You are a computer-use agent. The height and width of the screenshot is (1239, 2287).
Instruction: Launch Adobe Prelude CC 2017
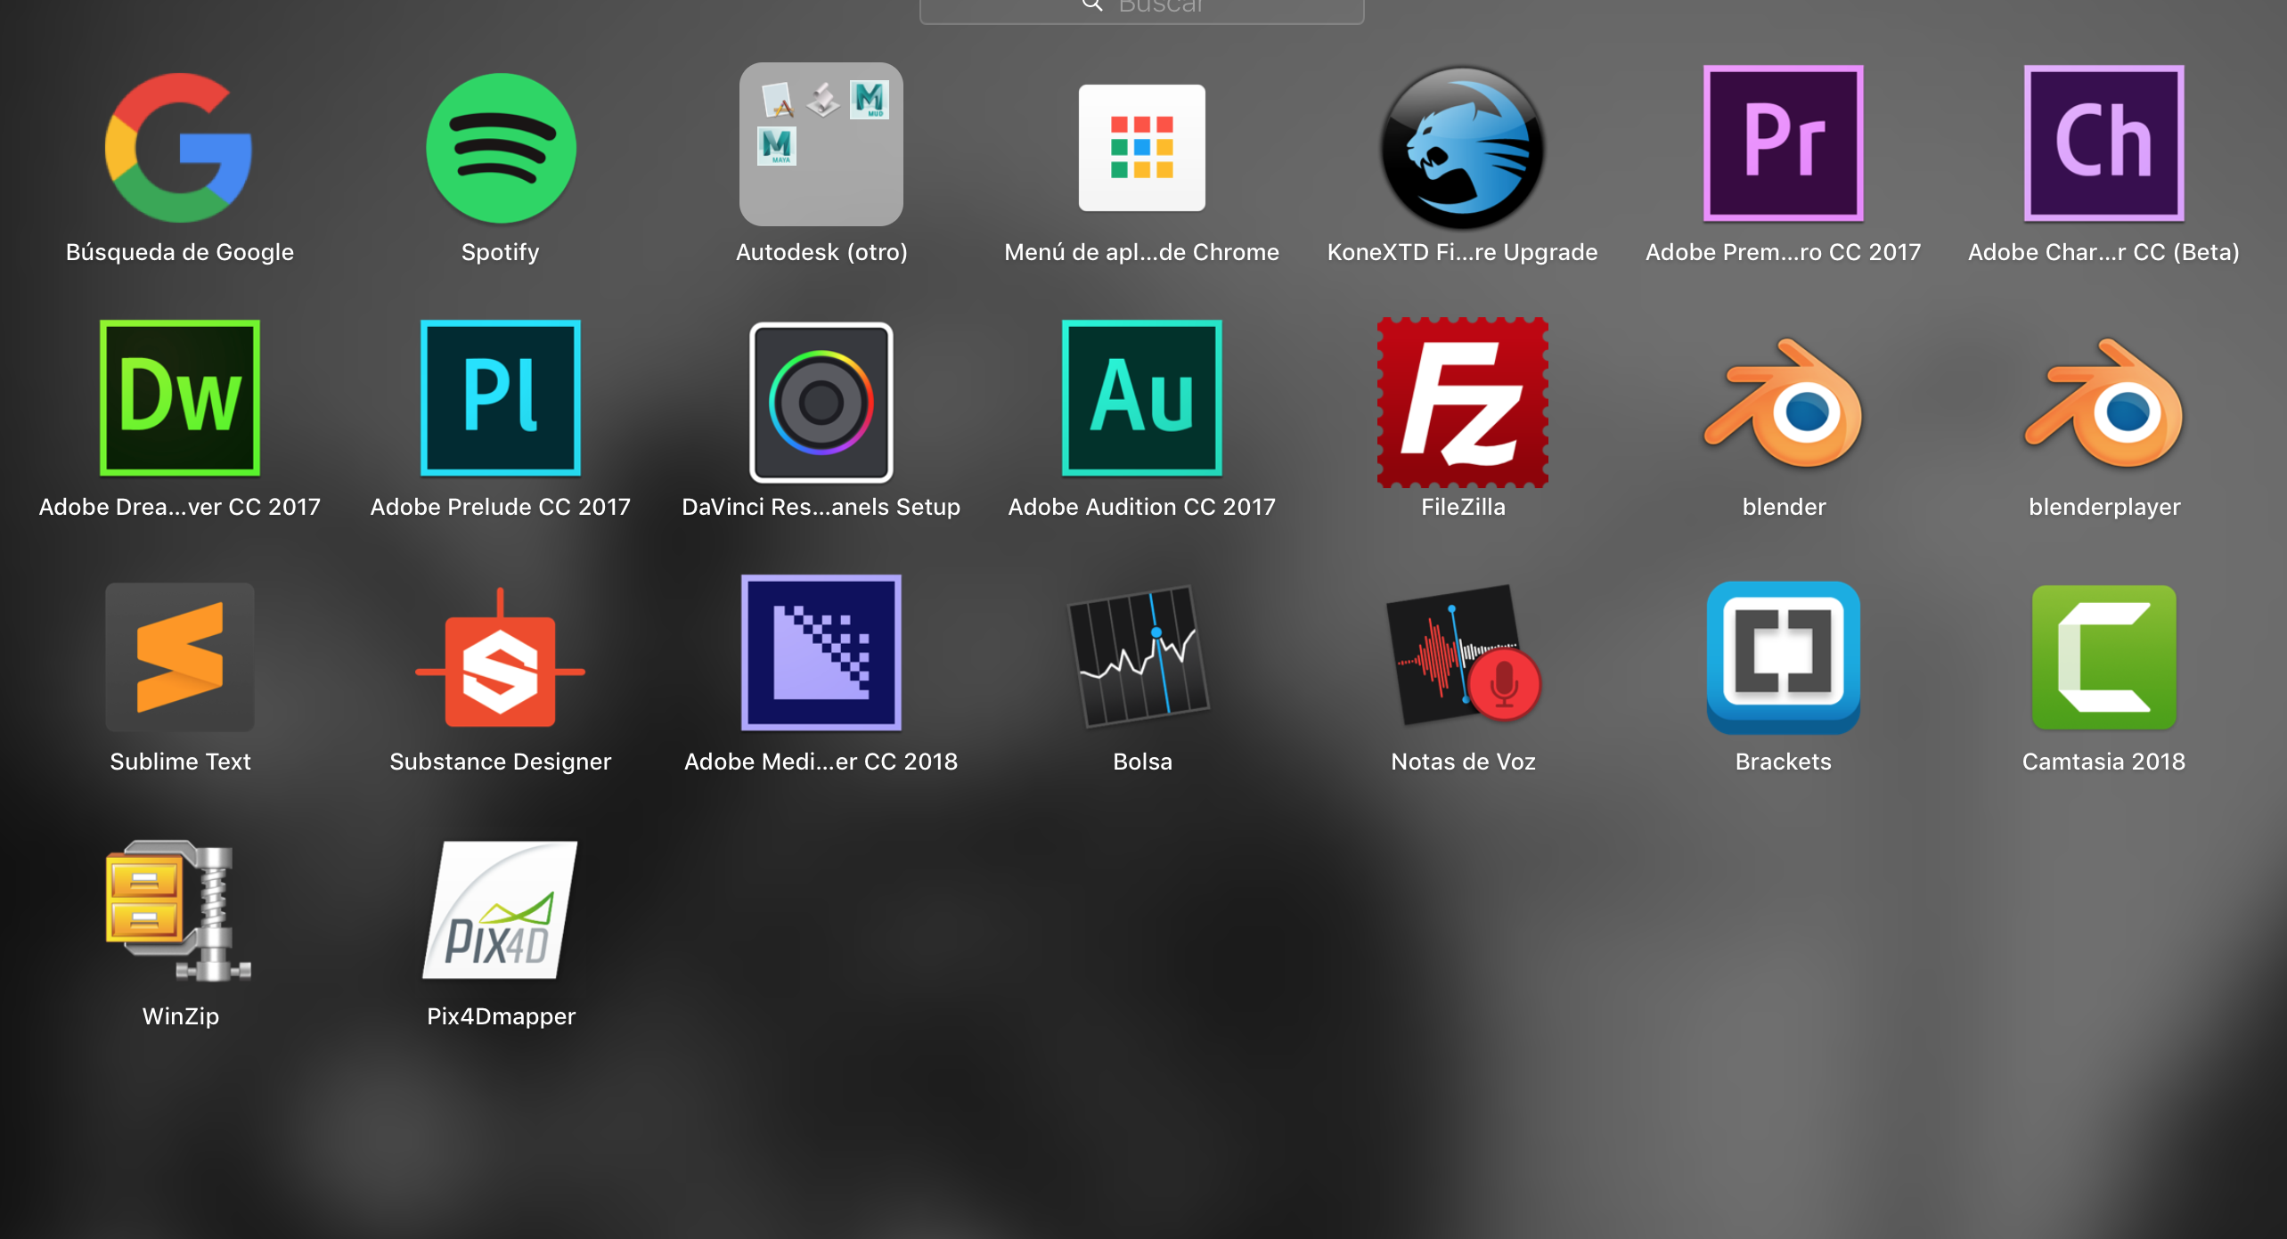point(501,398)
